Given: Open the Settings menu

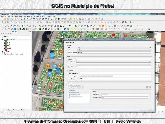Looking at the screenshot, I should coord(16,16).
